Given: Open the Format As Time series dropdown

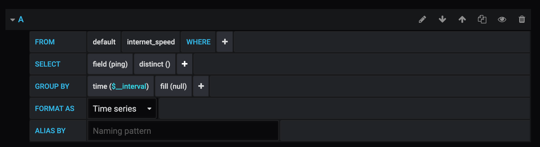Looking at the screenshot, I should click(x=122, y=109).
